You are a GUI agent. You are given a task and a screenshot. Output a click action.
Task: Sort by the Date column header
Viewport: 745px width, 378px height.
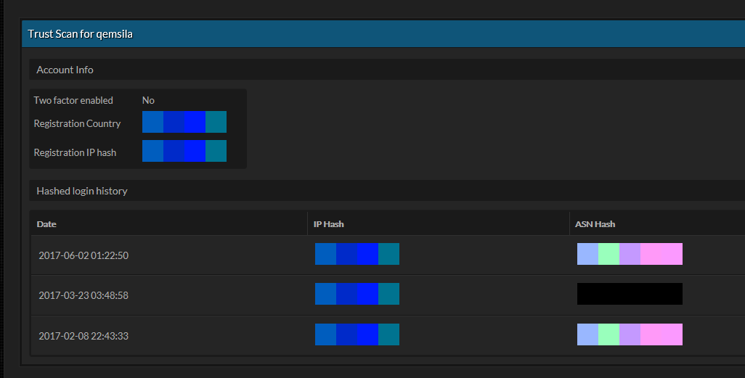[46, 224]
